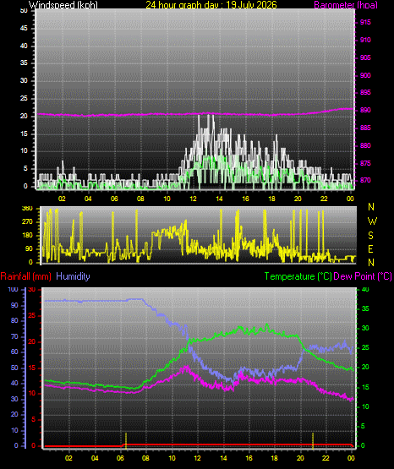The image size is (394, 469).
Task: Select the 900 barometer axis label
Action: click(x=365, y=75)
